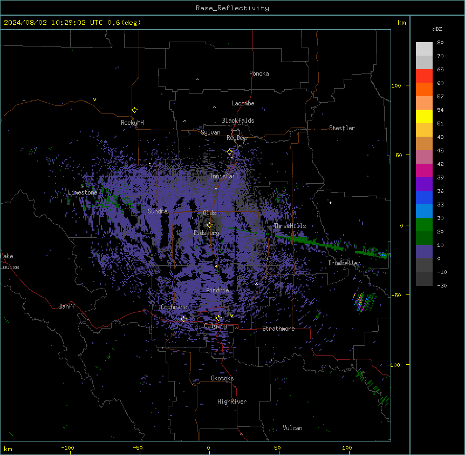Click the yellow diamond marker between Olds and Didsbury

(210, 225)
